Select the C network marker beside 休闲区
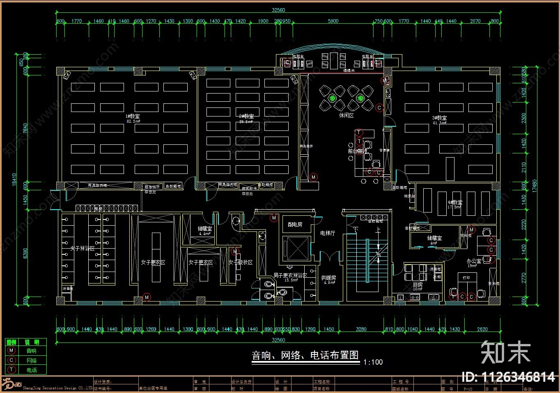Image resolution: width=560 pixels, height=393 pixels. point(379,108)
